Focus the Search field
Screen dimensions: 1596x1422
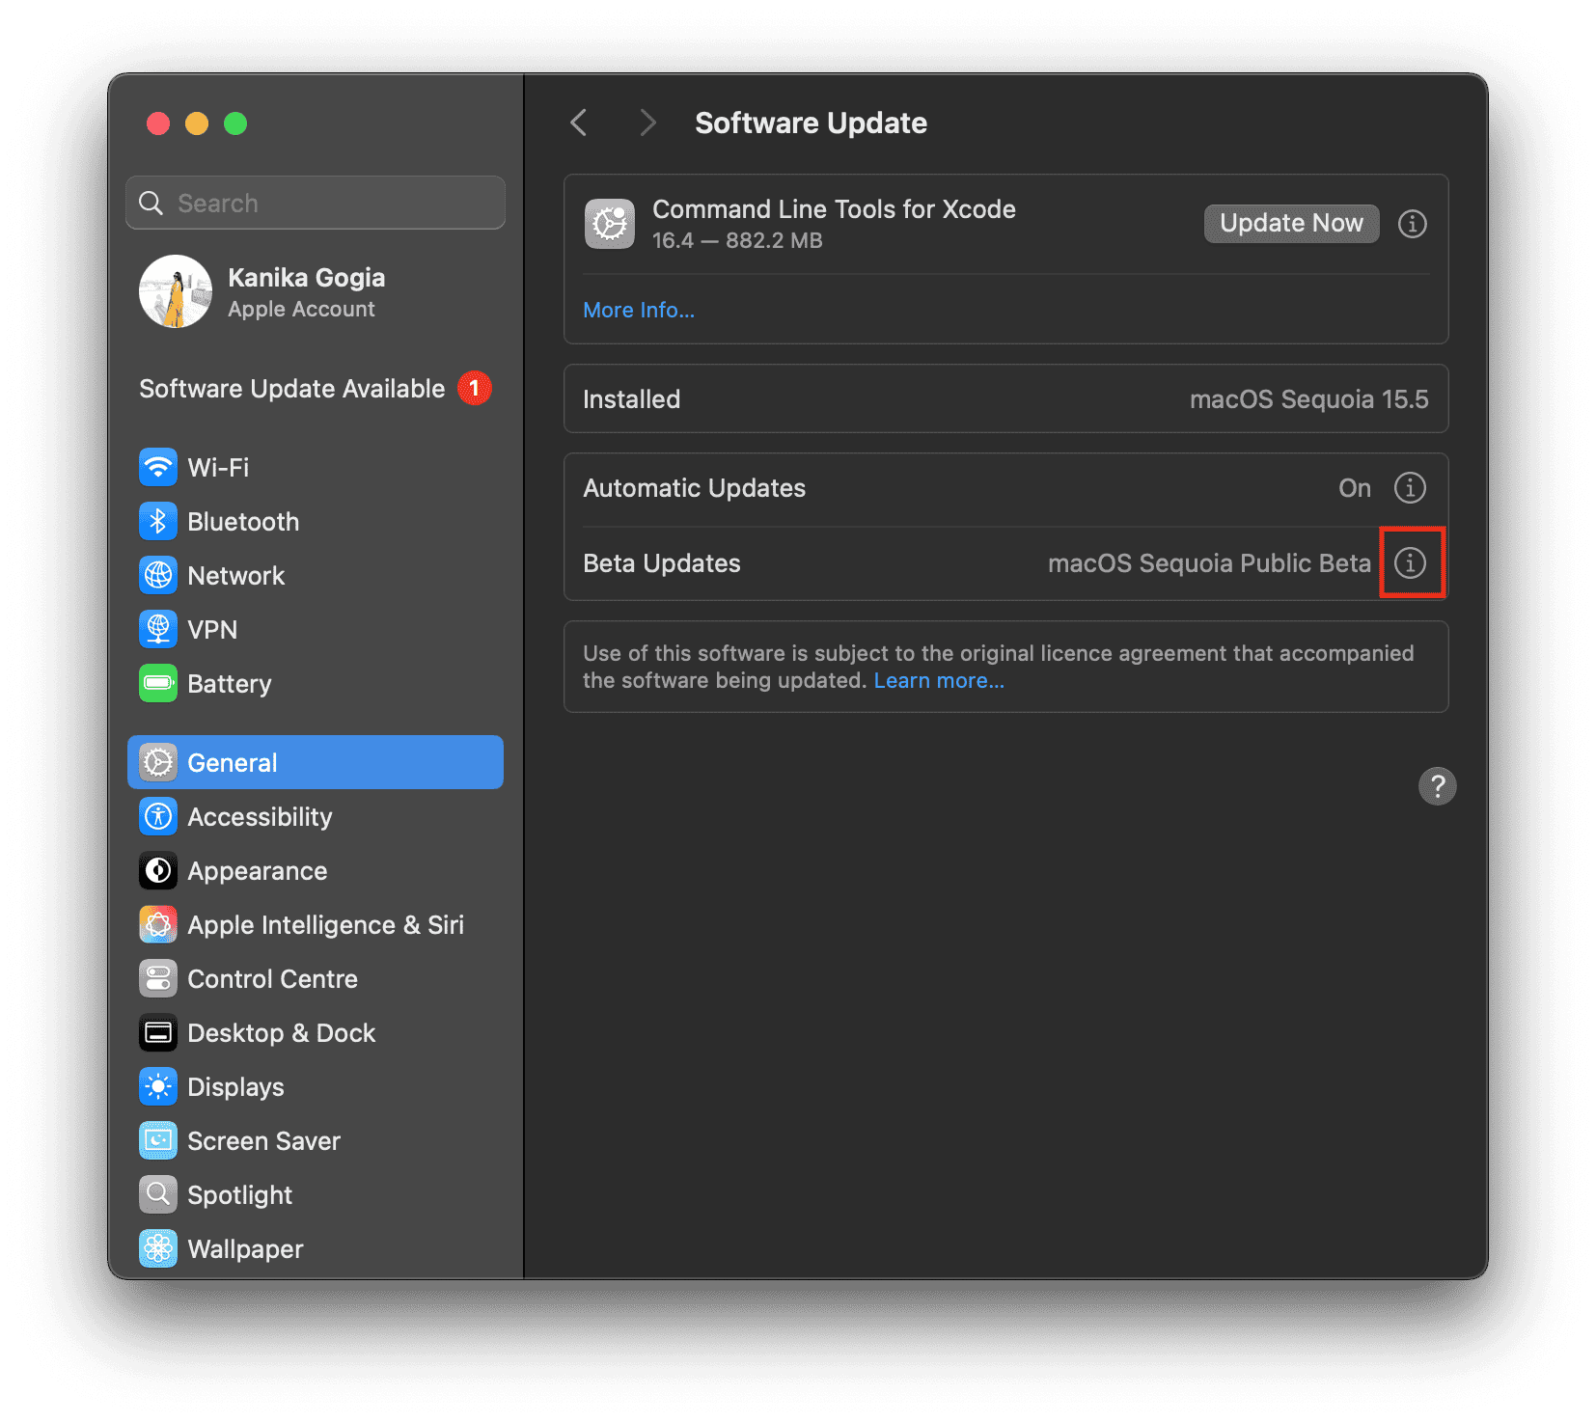coord(316,203)
